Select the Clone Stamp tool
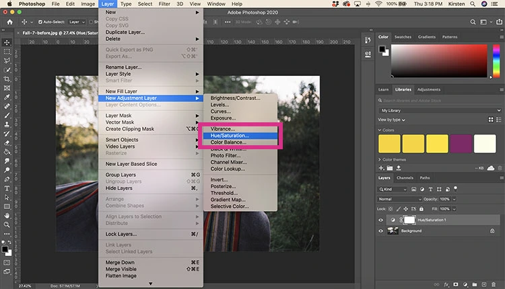 click(x=7, y=124)
